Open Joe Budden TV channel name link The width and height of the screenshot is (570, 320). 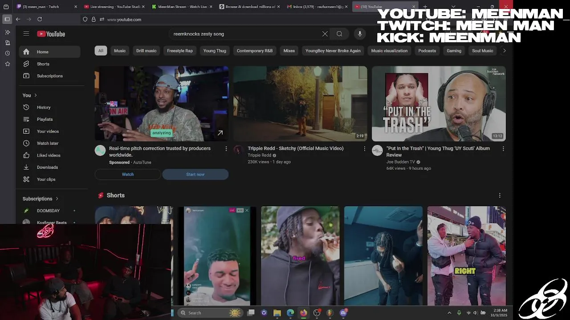[x=401, y=162]
